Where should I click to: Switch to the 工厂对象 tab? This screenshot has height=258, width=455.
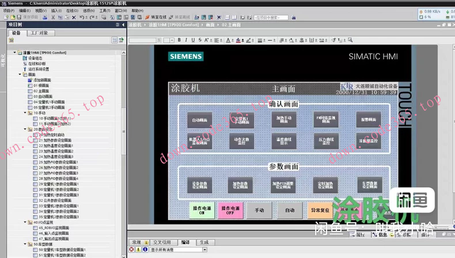click(x=39, y=33)
